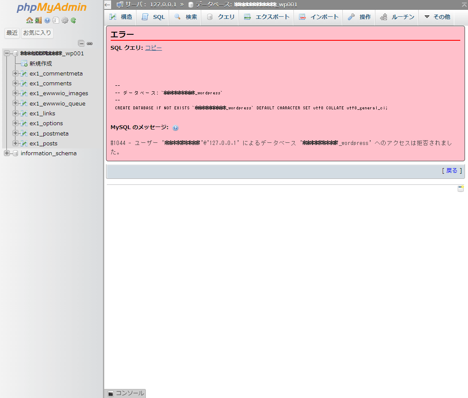468x398 pixels.
Task: Collapse the _wp001 database tree node
Action: point(7,54)
